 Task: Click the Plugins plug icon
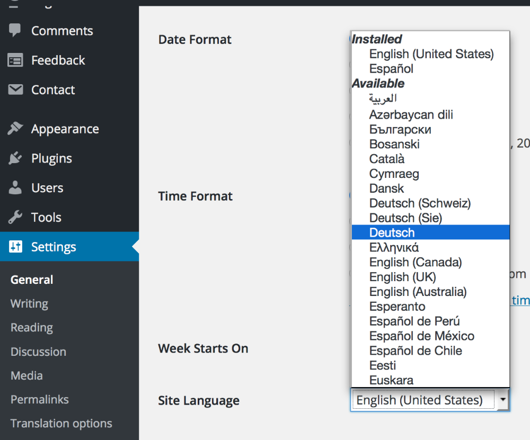(15, 158)
